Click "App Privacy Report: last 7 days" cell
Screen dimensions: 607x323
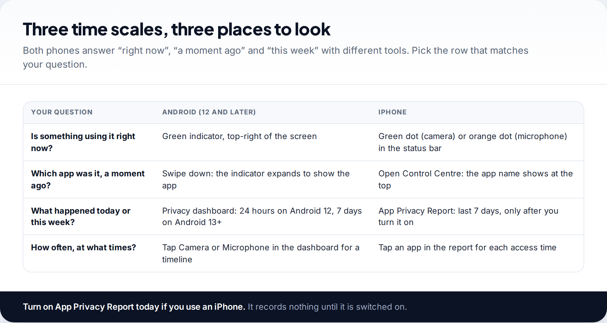[468, 216]
